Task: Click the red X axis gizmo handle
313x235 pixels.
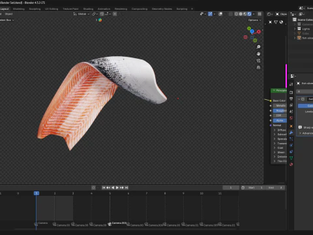Action: [x=259, y=31]
